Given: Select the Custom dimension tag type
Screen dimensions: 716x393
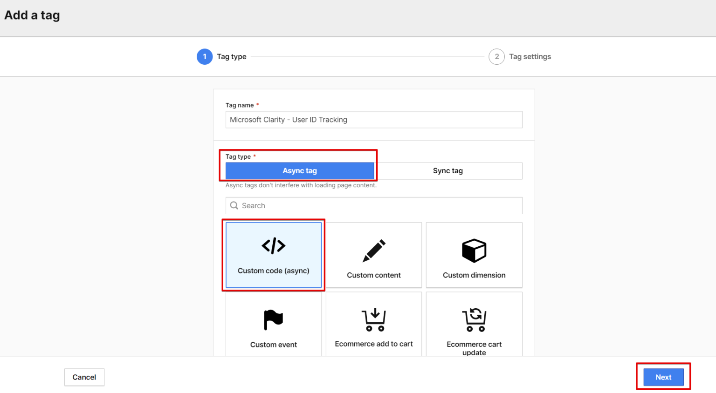Looking at the screenshot, I should 474,255.
